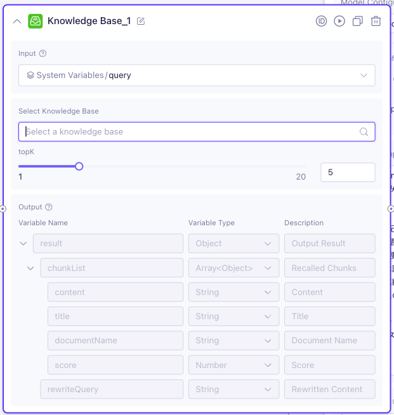Click the Input help question icon
The height and width of the screenshot is (415, 394).
pyautogui.click(x=43, y=54)
